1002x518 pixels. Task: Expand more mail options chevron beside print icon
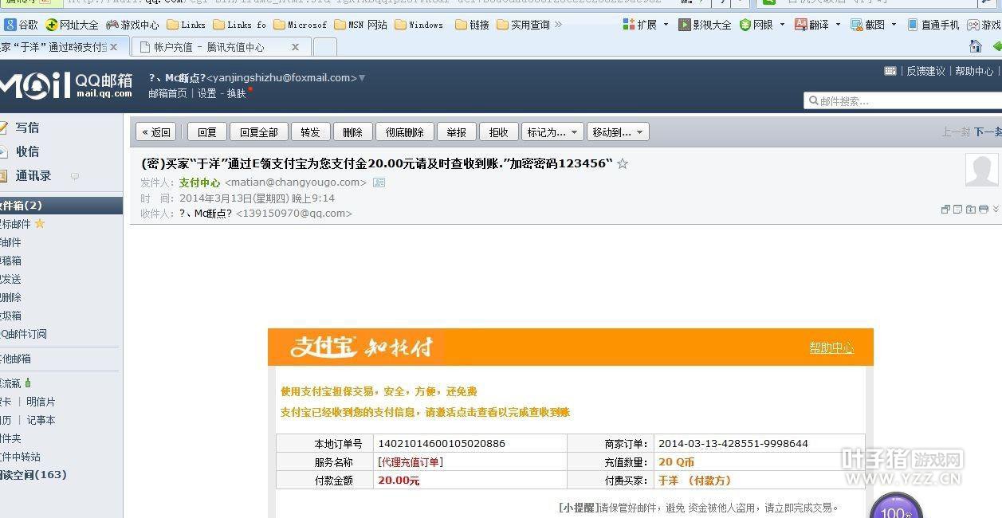(996, 210)
